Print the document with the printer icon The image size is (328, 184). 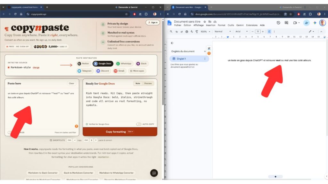point(187,32)
